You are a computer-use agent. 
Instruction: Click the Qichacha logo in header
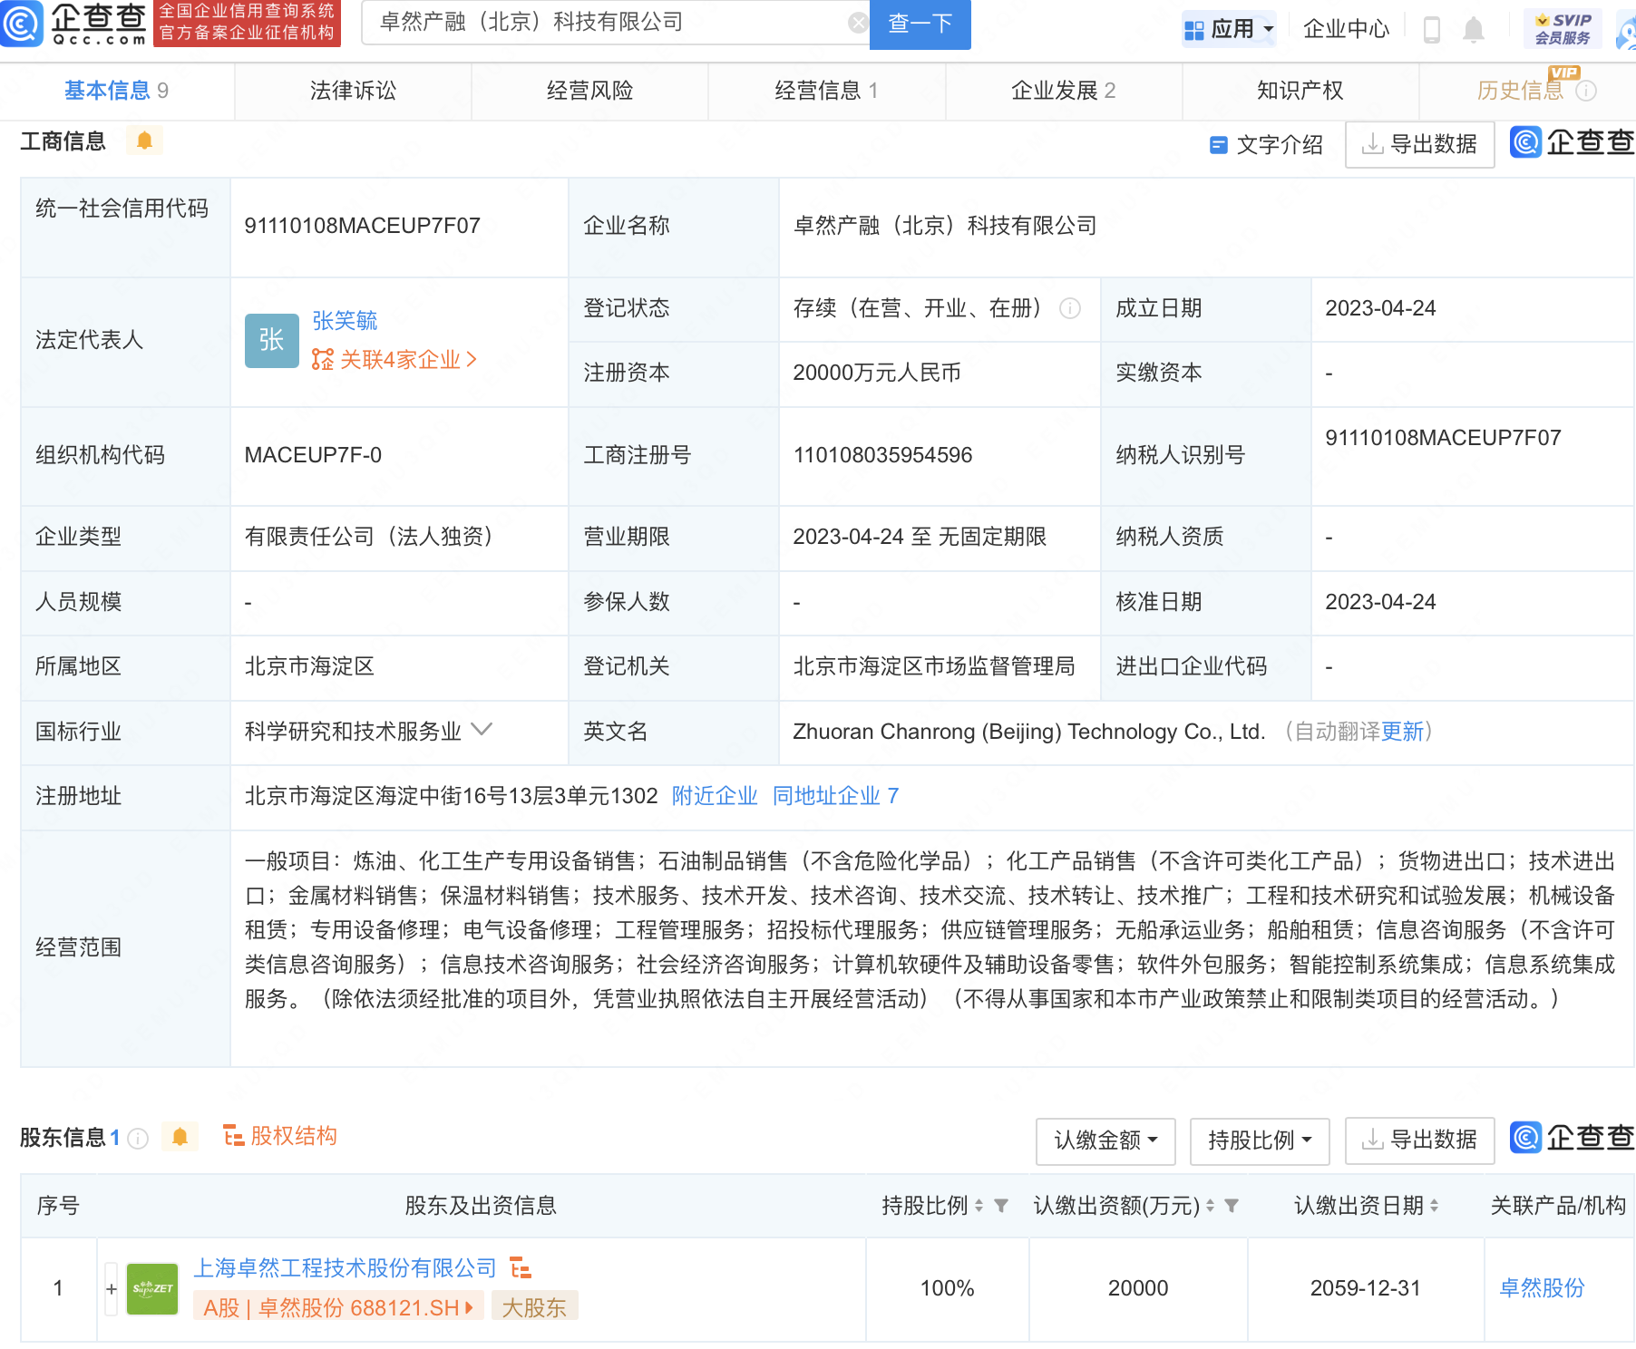[x=74, y=24]
